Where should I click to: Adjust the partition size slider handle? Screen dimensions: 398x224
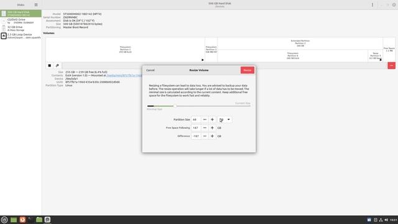[175, 106]
